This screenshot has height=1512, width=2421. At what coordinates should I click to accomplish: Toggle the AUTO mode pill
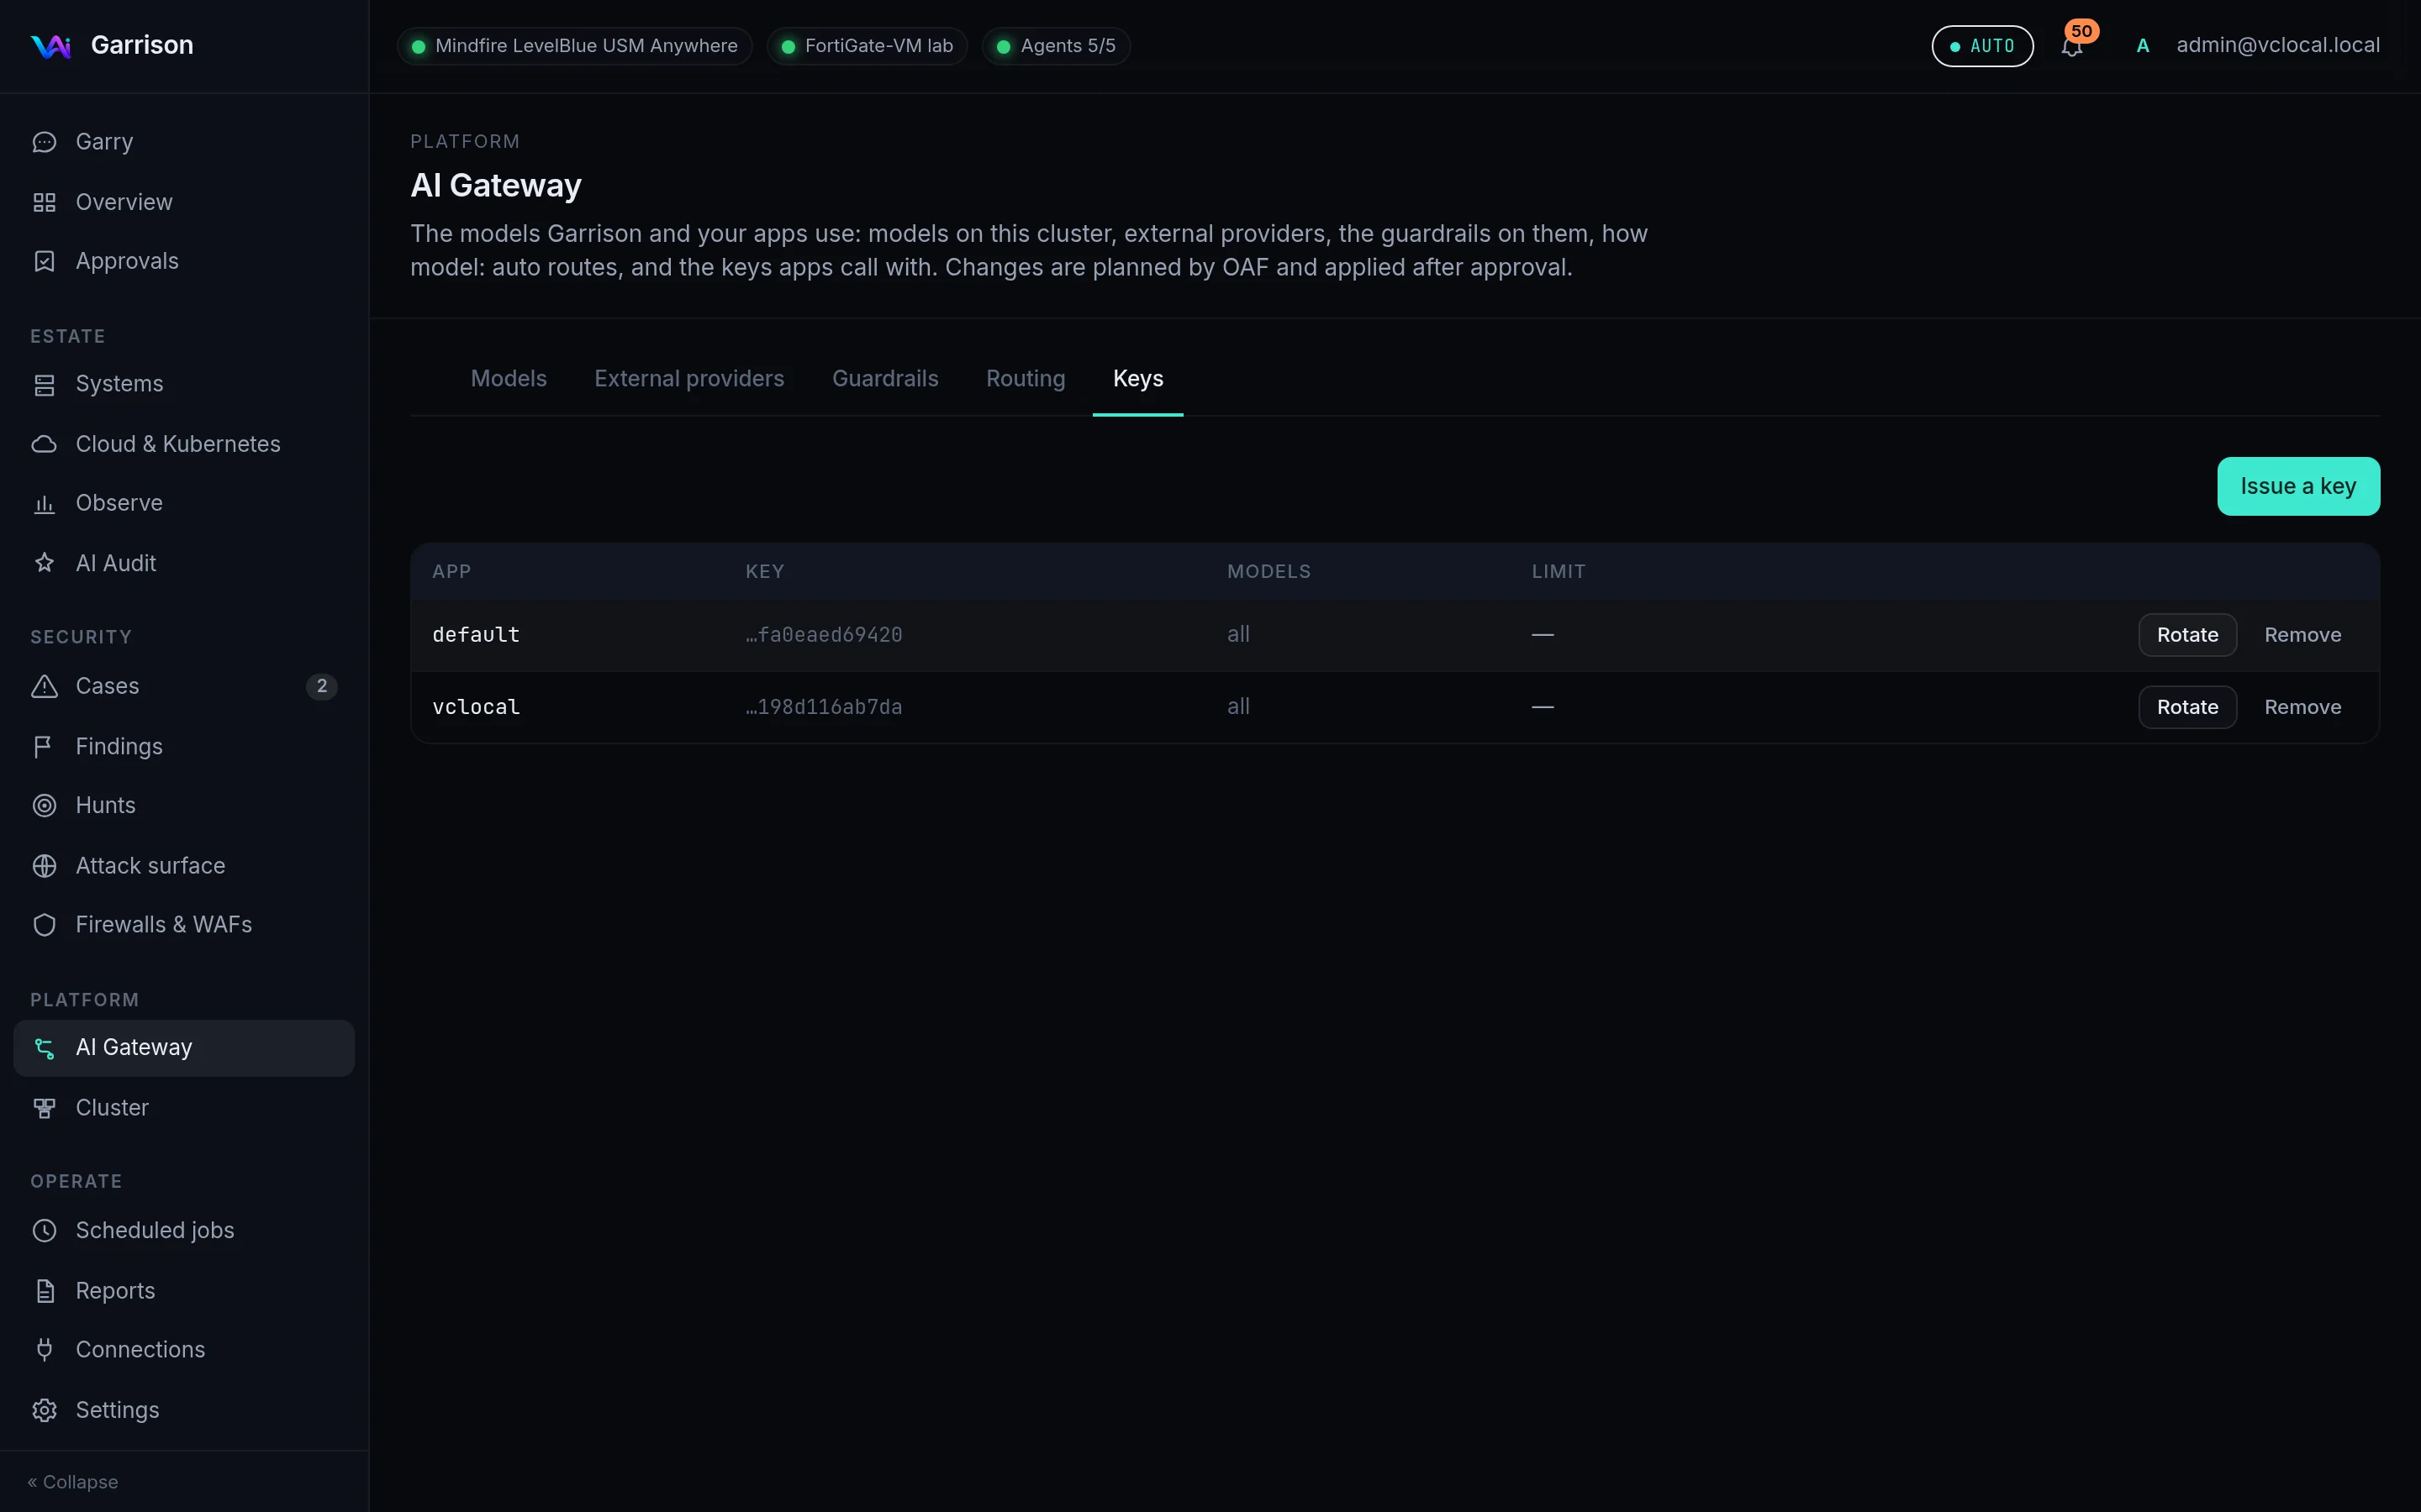click(1982, 46)
